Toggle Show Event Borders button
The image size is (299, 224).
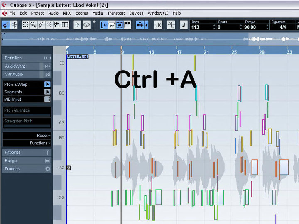119,25
